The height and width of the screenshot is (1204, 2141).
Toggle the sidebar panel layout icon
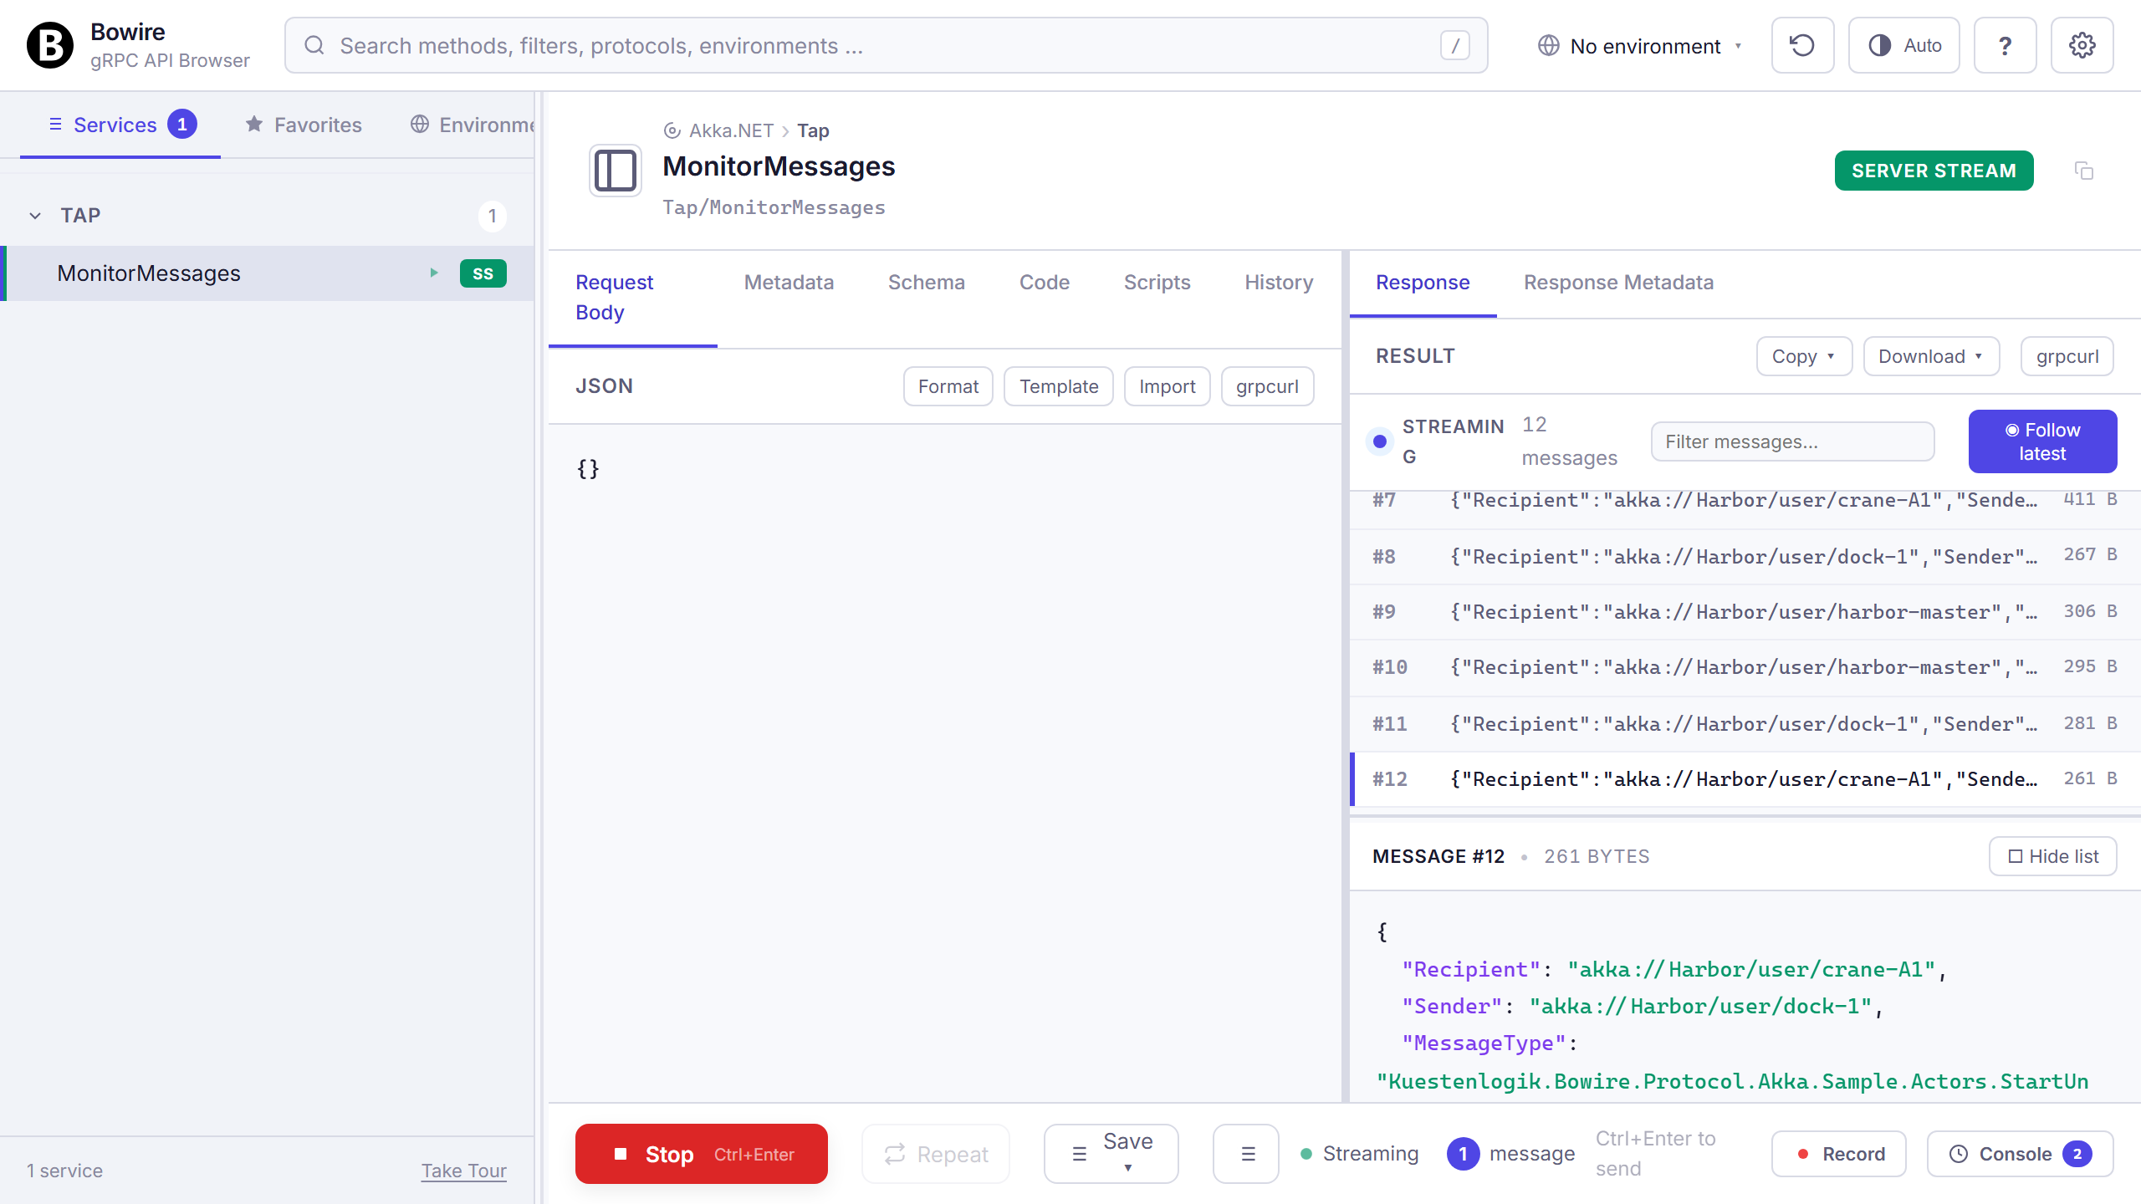[x=616, y=171]
